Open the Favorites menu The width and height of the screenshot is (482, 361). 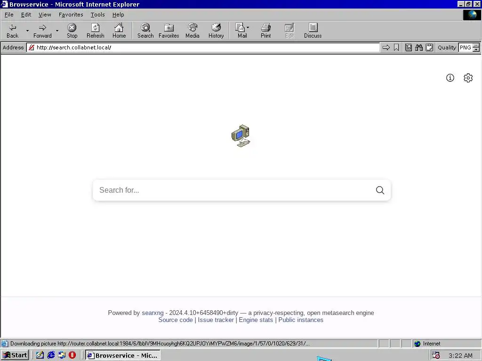point(71,15)
